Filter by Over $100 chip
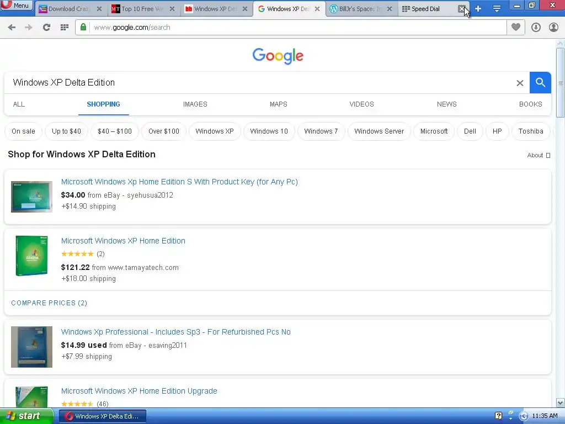 [x=163, y=131]
